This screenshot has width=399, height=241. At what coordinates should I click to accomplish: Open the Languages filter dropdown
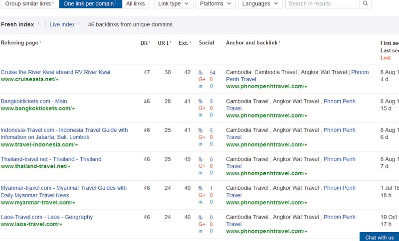coord(260,4)
